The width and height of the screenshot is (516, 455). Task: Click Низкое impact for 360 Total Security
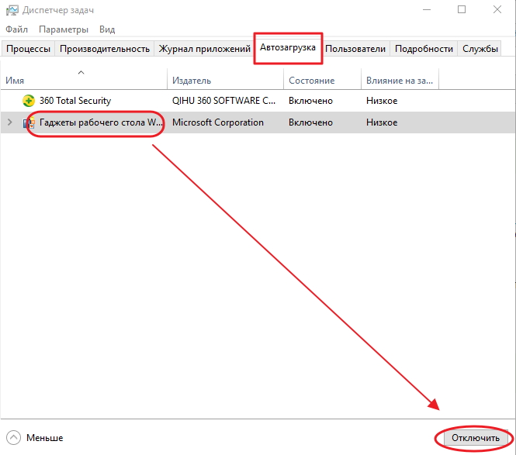[382, 101]
